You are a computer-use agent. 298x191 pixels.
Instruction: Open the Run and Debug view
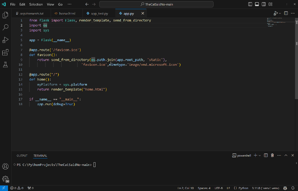point(6,40)
